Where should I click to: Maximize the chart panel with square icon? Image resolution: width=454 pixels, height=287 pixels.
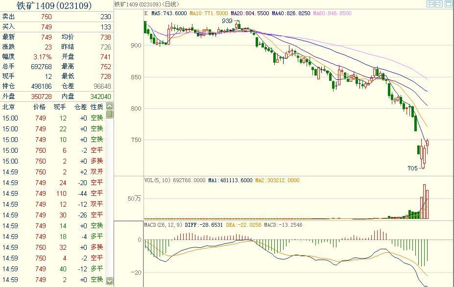tap(448, 4)
